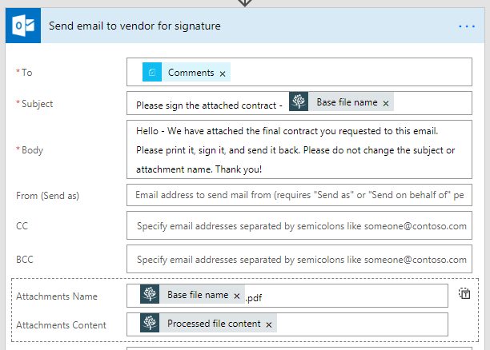Click the Attachments Name field after .pdf

(352, 296)
